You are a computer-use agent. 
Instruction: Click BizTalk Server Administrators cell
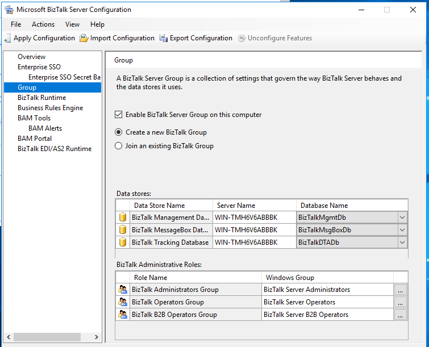click(x=327, y=290)
